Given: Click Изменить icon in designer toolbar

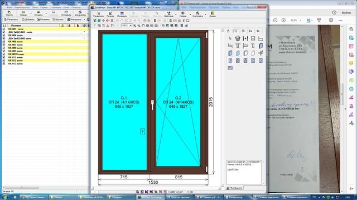Looking at the screenshot, I should (x=122, y=14).
